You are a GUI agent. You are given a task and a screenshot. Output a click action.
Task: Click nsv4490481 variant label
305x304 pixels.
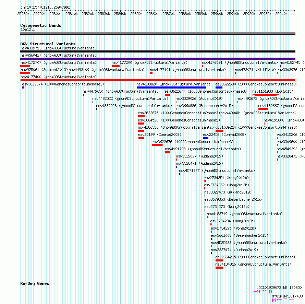click(x=258, y=113)
